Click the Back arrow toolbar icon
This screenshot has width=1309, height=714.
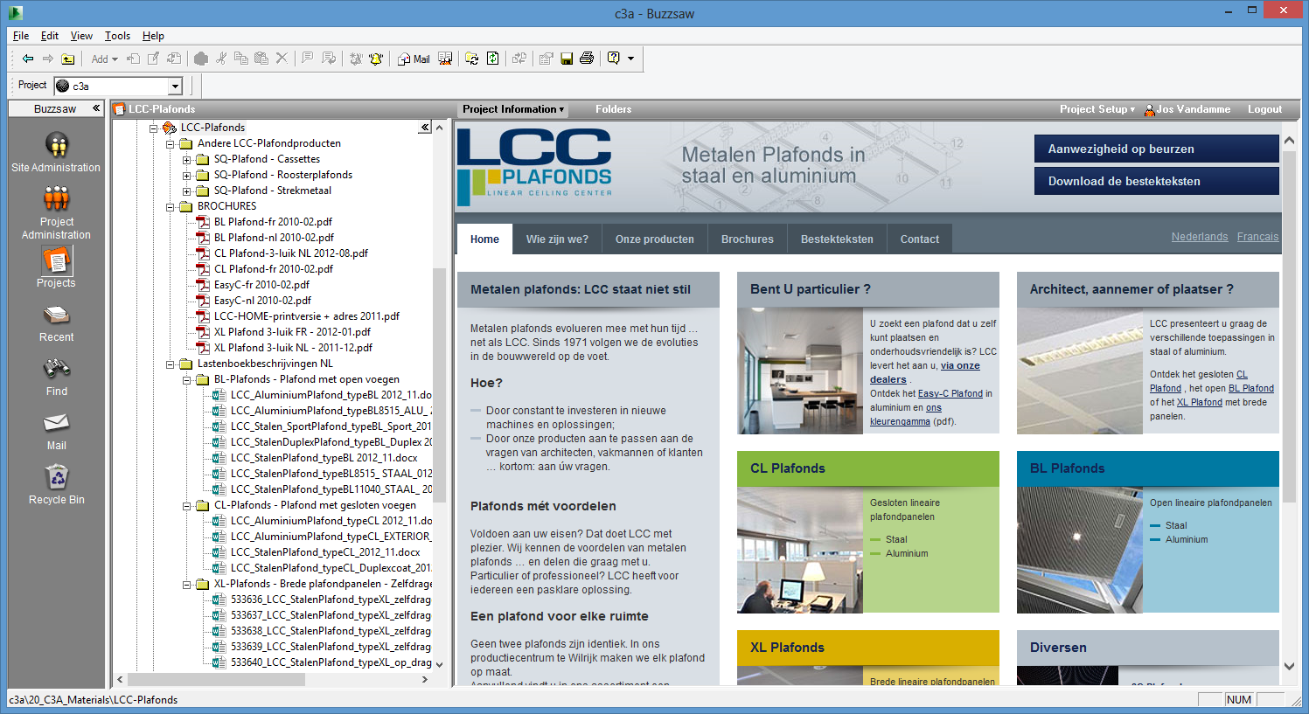click(28, 59)
